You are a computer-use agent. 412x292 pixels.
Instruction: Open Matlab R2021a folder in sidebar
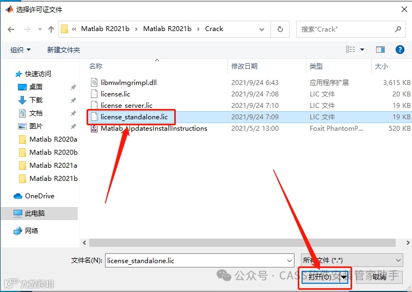click(53, 166)
